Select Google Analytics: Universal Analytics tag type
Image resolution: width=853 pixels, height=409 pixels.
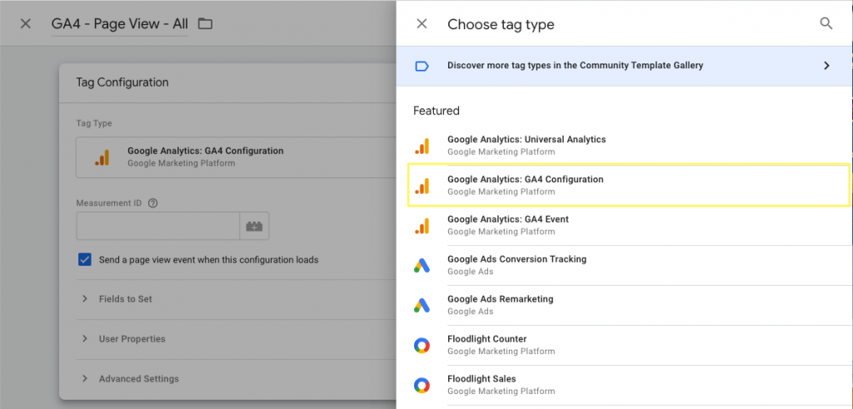coord(526,145)
